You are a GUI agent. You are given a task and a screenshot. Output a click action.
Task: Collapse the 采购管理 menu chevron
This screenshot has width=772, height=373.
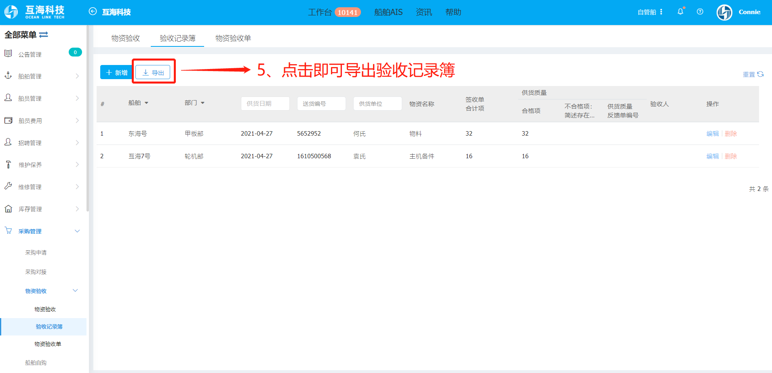point(77,231)
